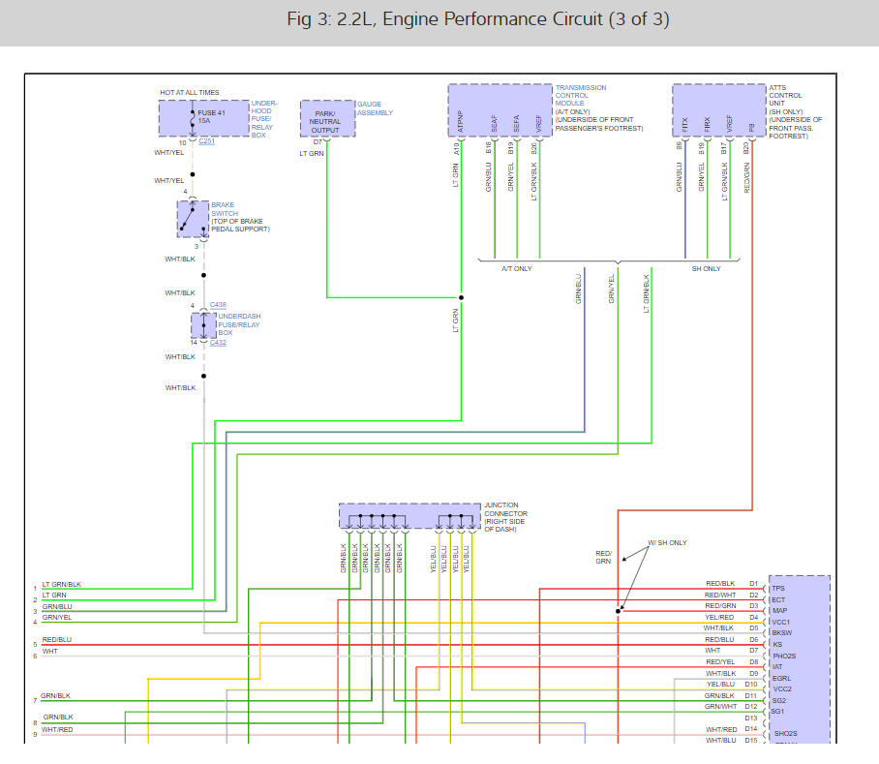Select the Gauge Assembly text label
The height and width of the screenshot is (764, 879).
(x=375, y=108)
